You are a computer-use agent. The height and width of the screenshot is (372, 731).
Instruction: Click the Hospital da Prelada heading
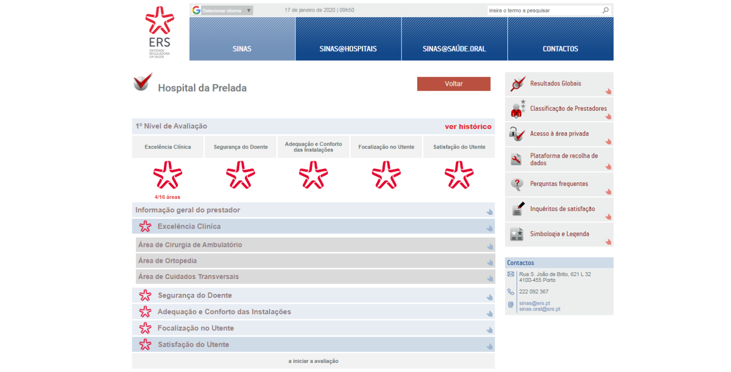[x=202, y=88]
